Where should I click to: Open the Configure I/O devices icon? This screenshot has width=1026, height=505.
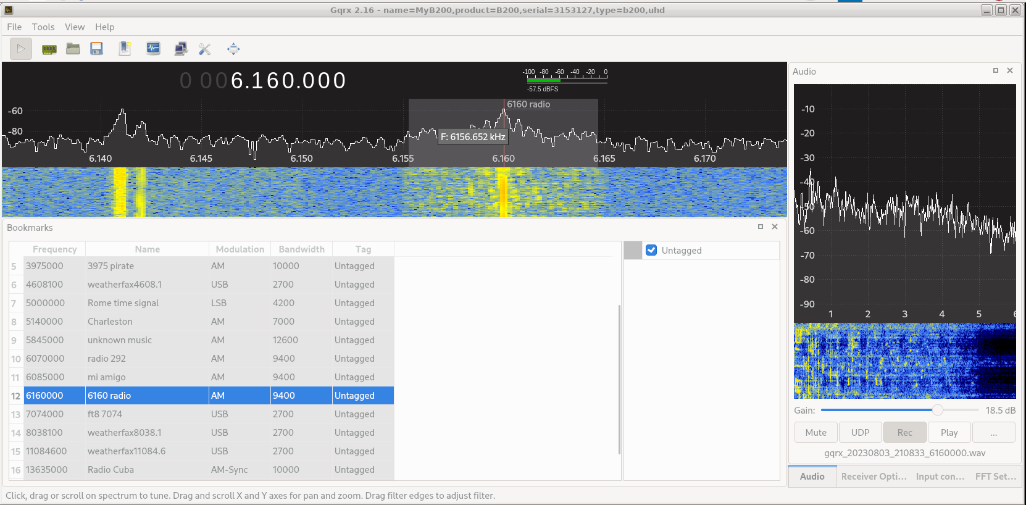click(49, 49)
